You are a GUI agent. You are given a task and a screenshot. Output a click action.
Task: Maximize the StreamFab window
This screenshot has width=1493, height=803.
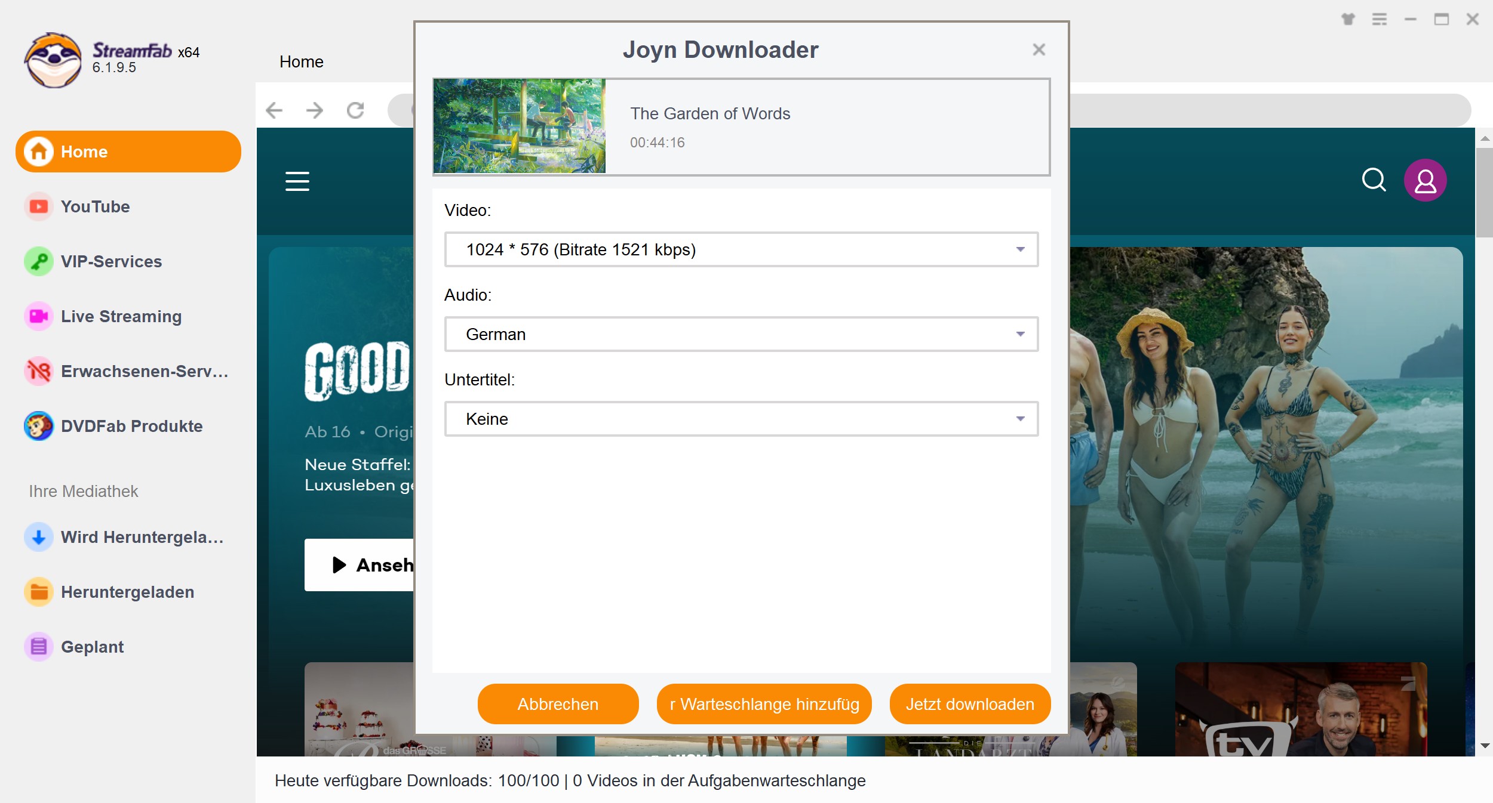1442,19
